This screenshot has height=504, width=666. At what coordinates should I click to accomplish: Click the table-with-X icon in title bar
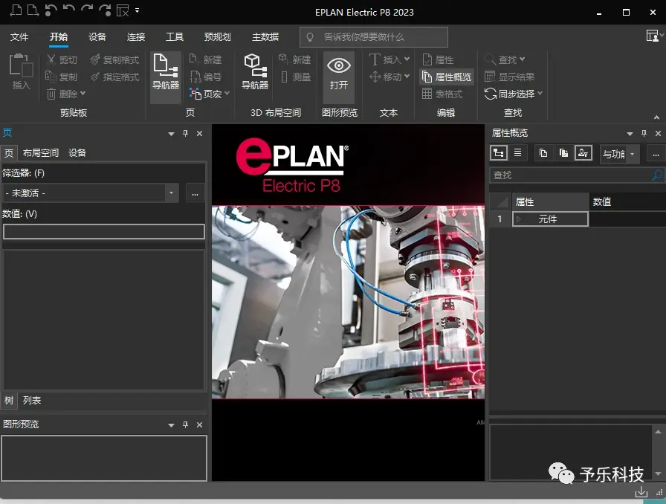tap(123, 10)
